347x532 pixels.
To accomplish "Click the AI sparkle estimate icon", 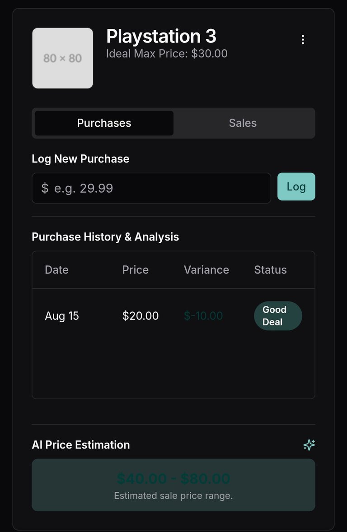I will click(309, 444).
